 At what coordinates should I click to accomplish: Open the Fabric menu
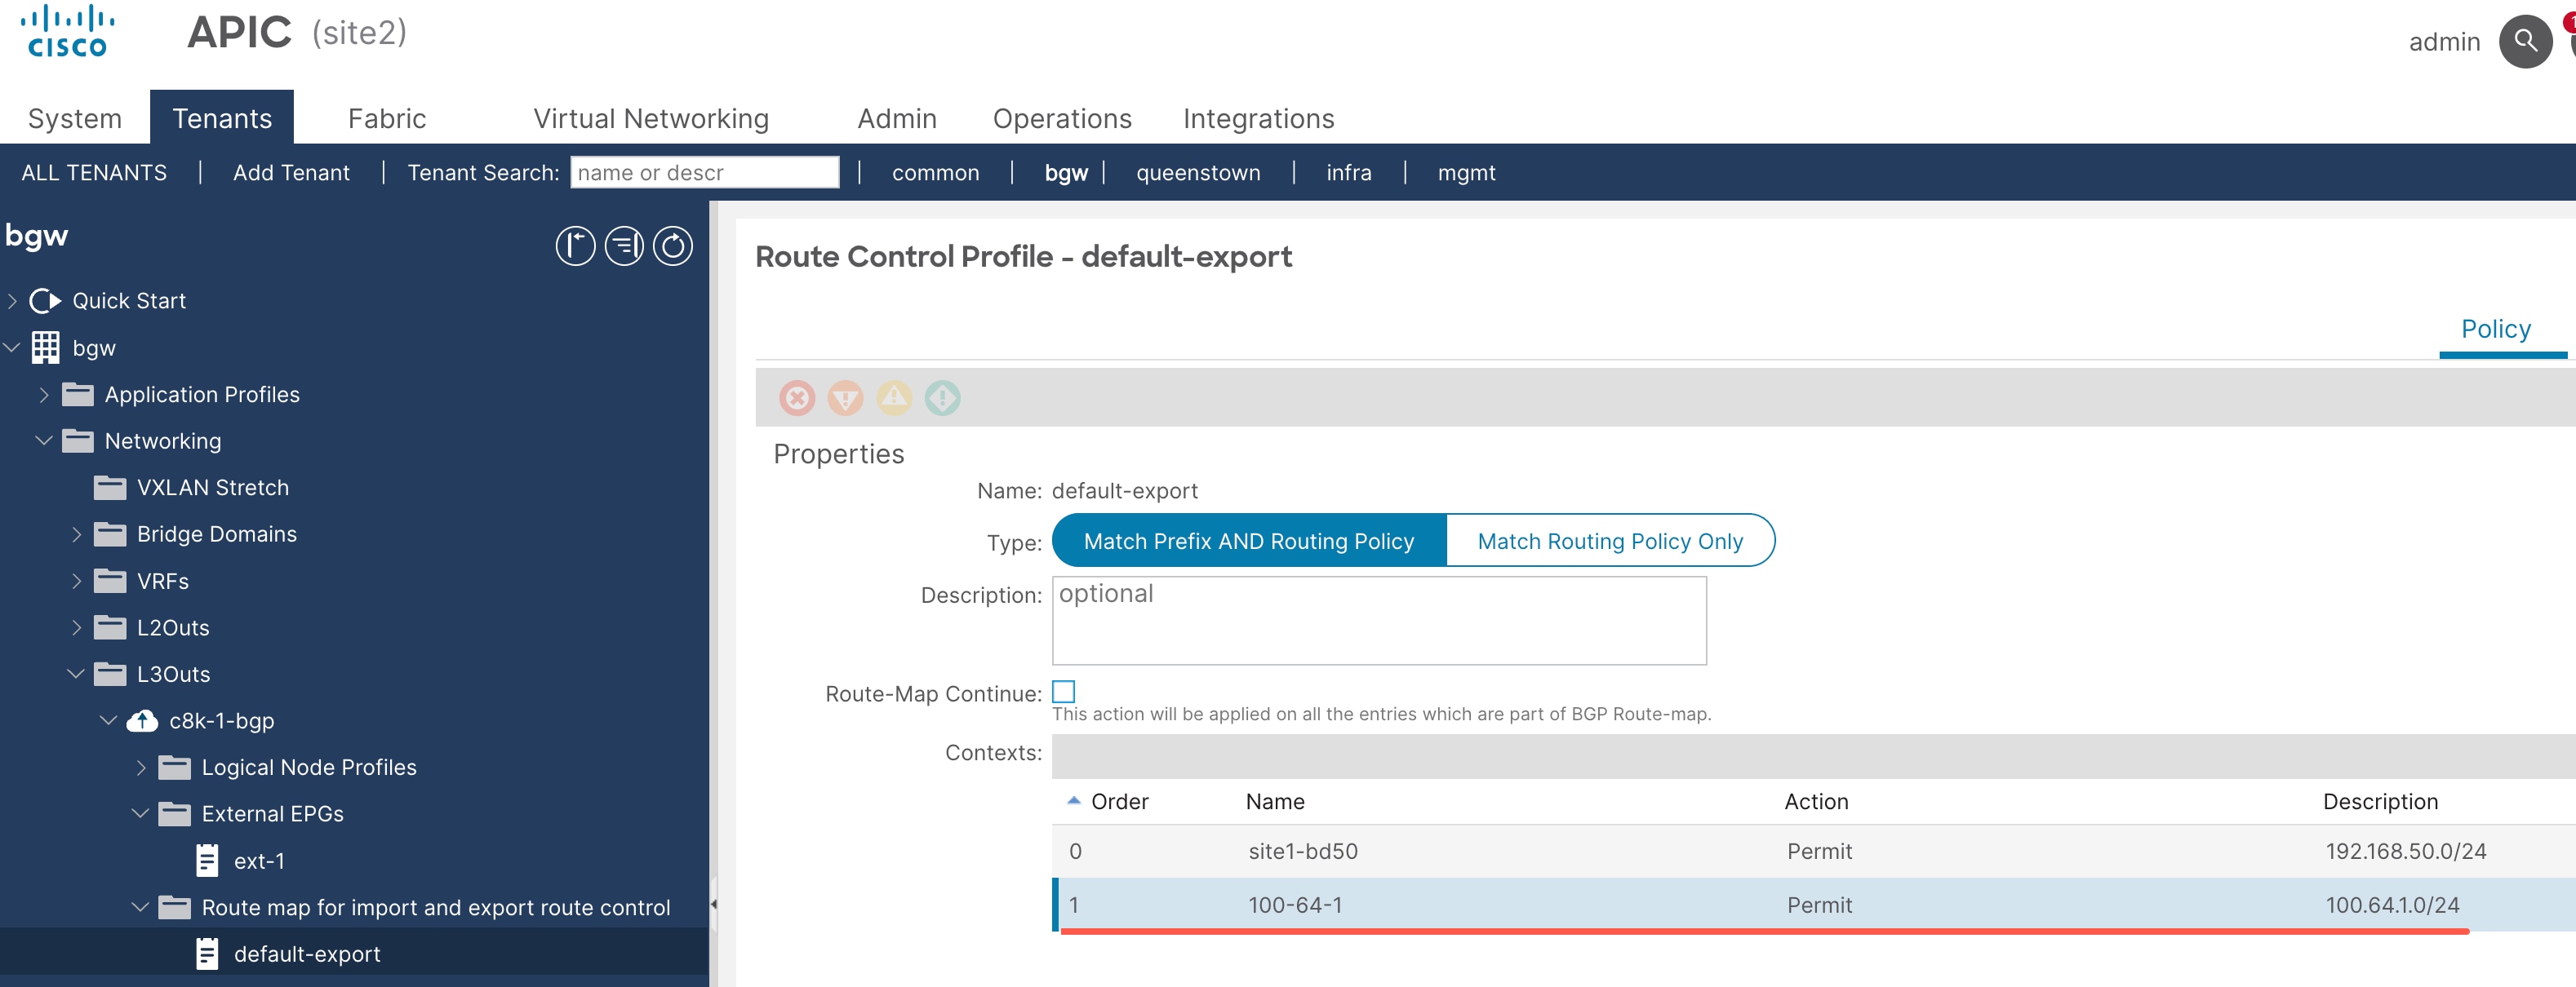pos(387,119)
